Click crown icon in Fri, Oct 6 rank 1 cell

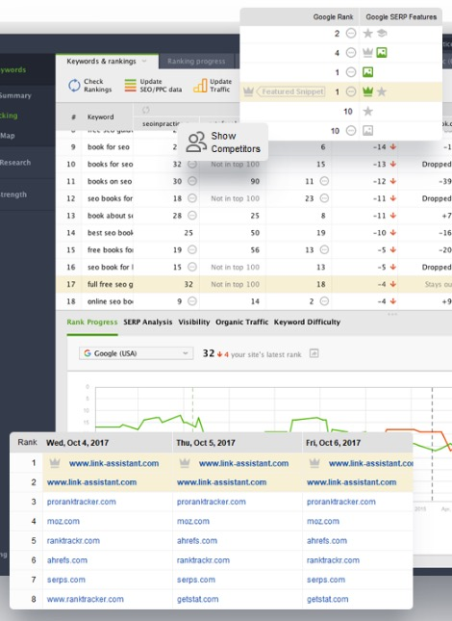point(314,462)
